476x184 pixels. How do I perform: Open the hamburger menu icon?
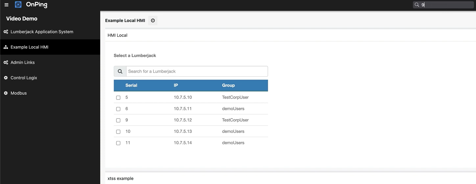[x=6, y=5]
